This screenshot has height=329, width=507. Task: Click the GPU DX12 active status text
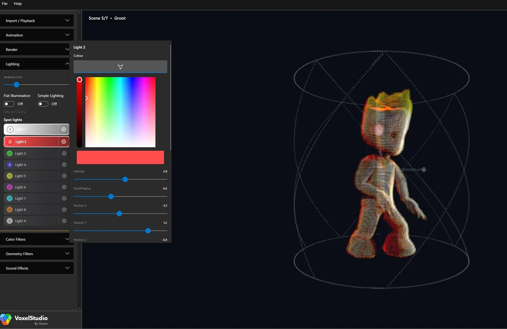tap(15, 112)
